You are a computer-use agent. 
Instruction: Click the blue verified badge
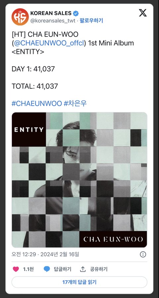coord(76,13)
